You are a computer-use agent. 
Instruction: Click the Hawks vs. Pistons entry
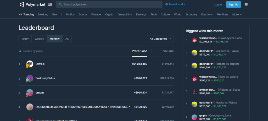(x=216, y=104)
